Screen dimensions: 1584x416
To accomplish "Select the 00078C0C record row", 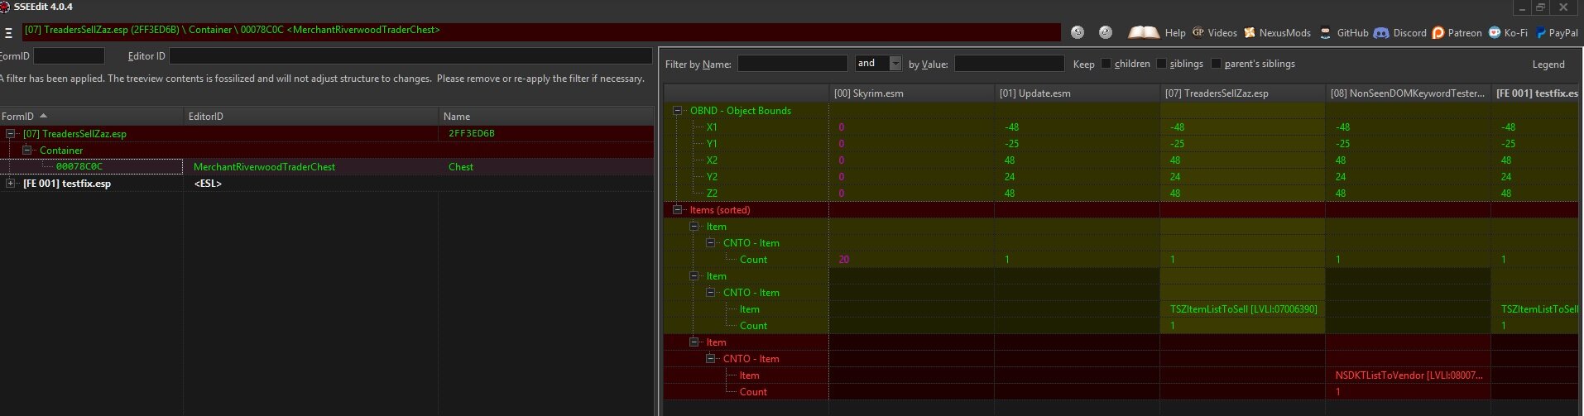I will click(x=327, y=166).
